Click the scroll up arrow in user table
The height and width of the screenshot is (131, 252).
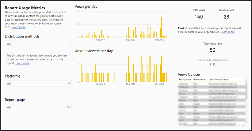click(246, 80)
